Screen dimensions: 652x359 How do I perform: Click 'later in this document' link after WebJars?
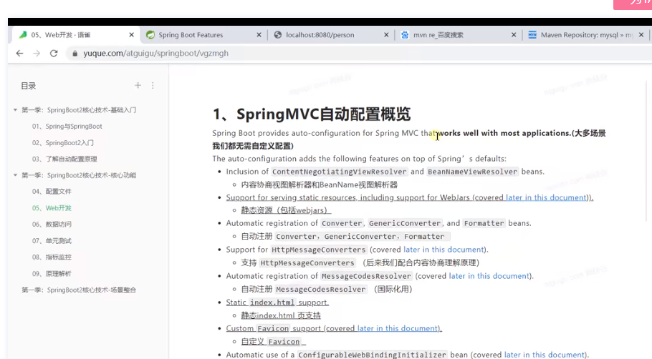coord(546,197)
